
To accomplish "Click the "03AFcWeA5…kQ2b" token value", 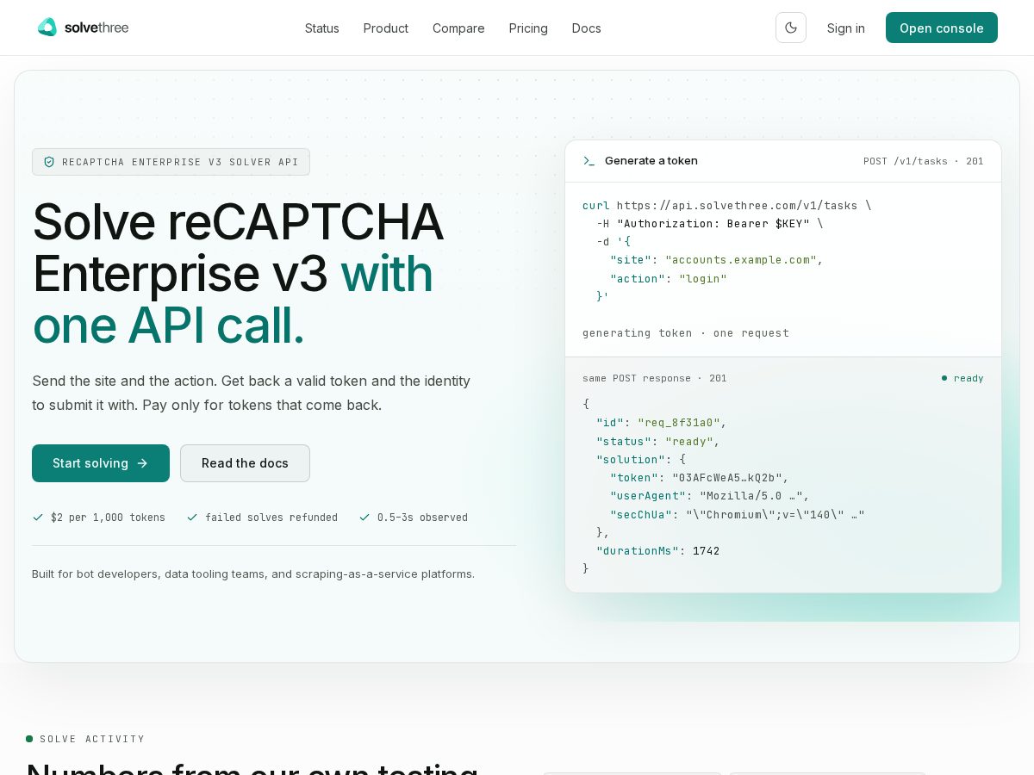I will [727, 478].
